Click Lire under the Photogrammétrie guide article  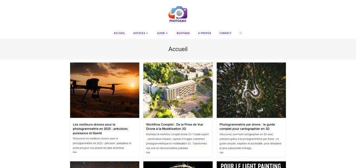click(x=222, y=152)
